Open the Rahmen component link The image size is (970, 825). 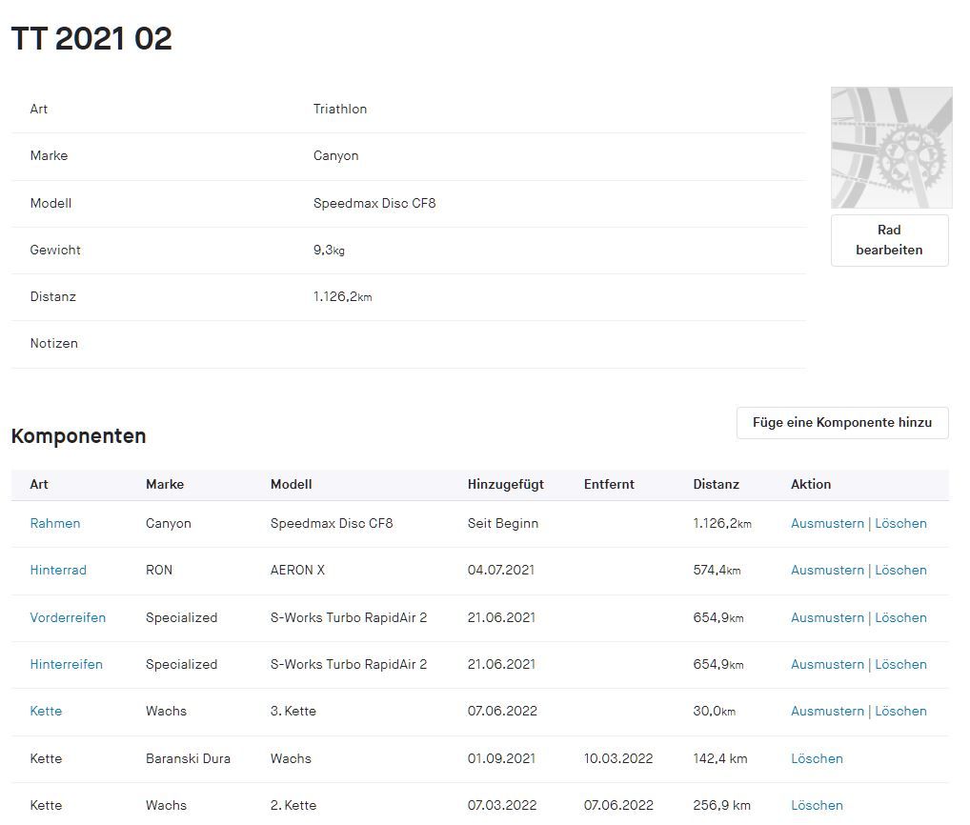pyautogui.click(x=55, y=523)
